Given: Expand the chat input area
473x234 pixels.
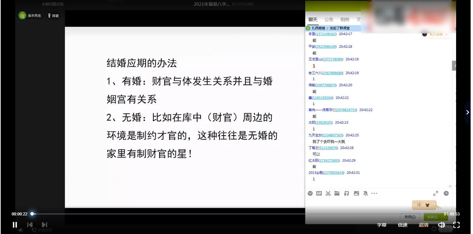Looking at the screenshot, I should tap(436, 194).
